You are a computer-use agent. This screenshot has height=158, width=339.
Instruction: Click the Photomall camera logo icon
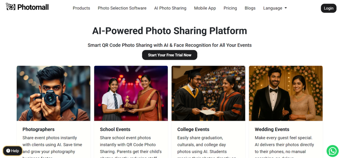[x=11, y=7]
